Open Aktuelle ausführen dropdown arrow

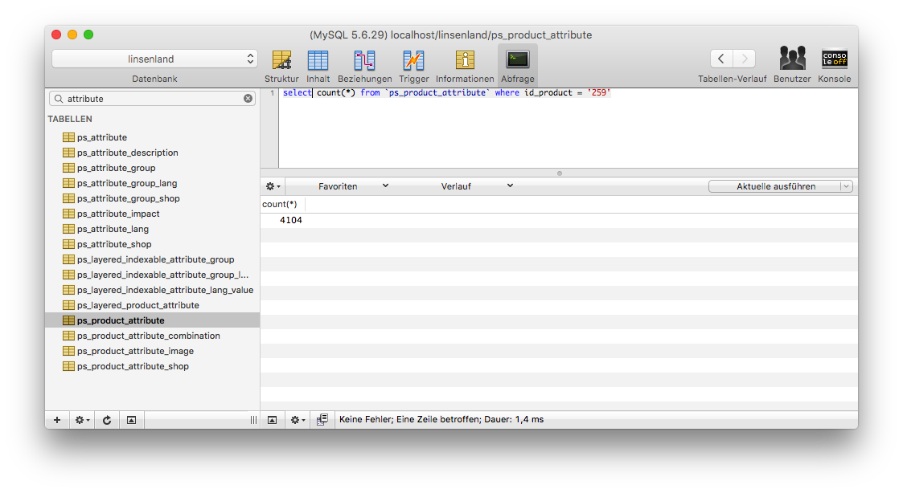846,186
